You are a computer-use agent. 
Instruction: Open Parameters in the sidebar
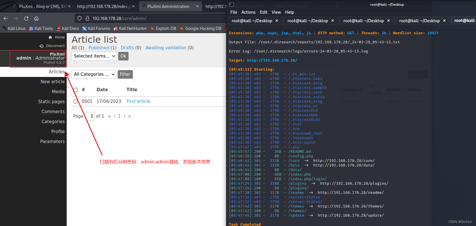pyautogui.click(x=52, y=142)
